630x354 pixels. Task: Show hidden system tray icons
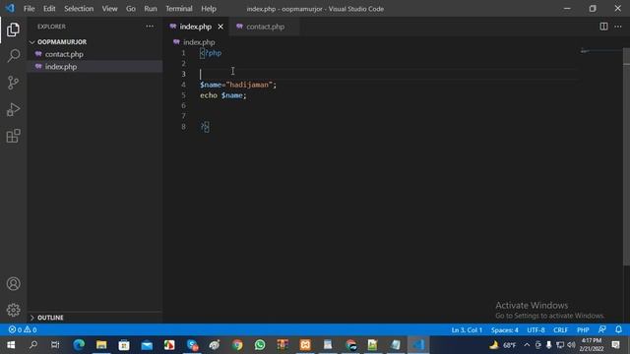pyautogui.click(x=527, y=345)
